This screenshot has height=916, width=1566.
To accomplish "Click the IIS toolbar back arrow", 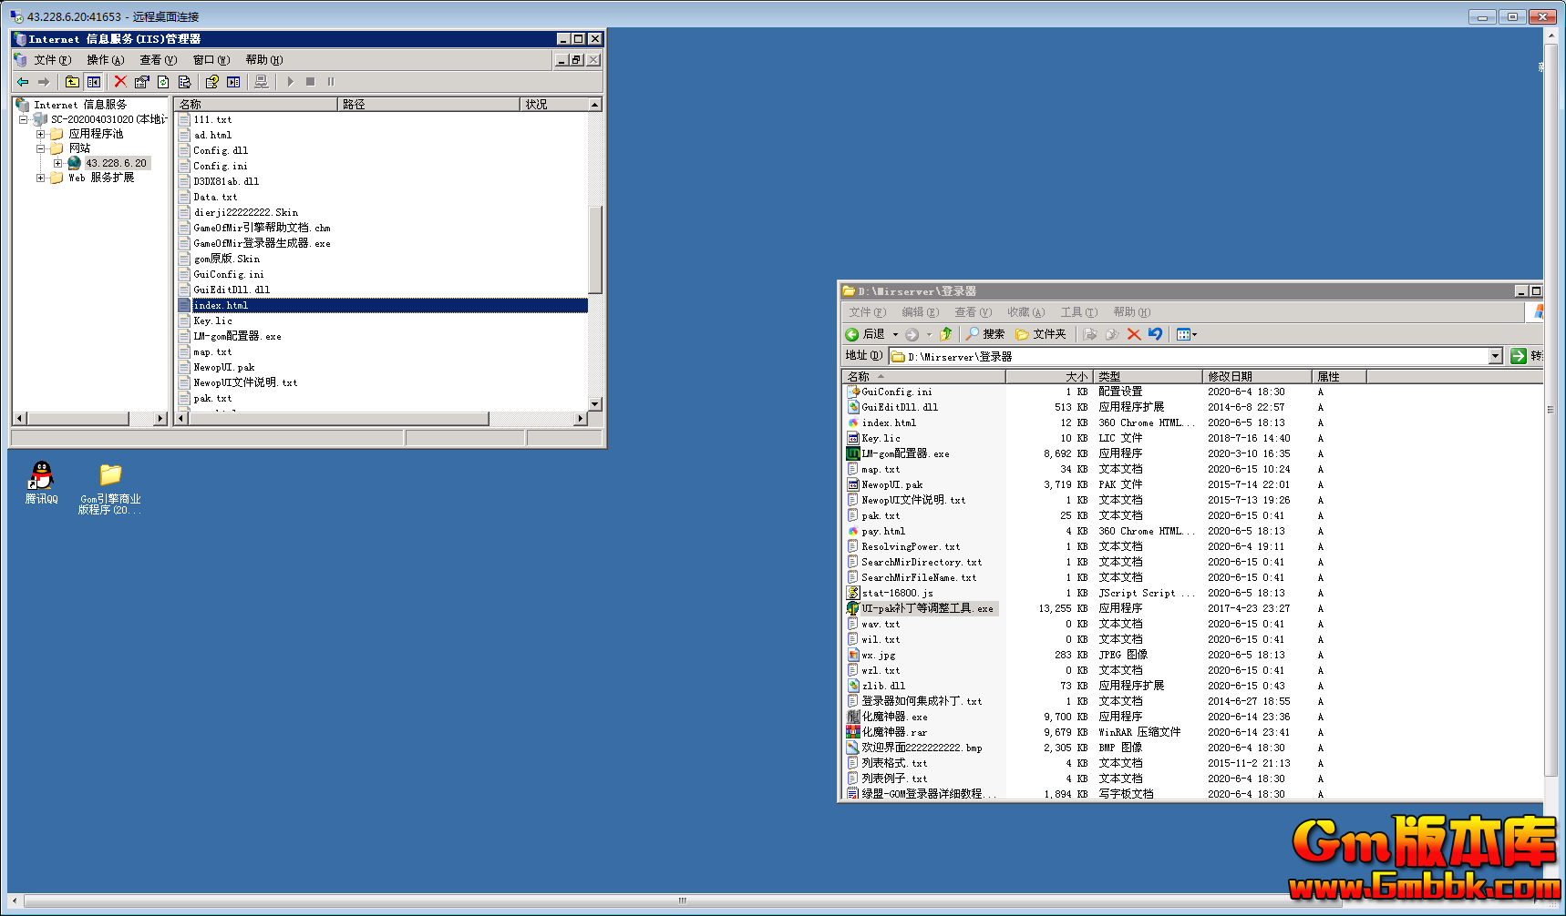I will coord(23,82).
